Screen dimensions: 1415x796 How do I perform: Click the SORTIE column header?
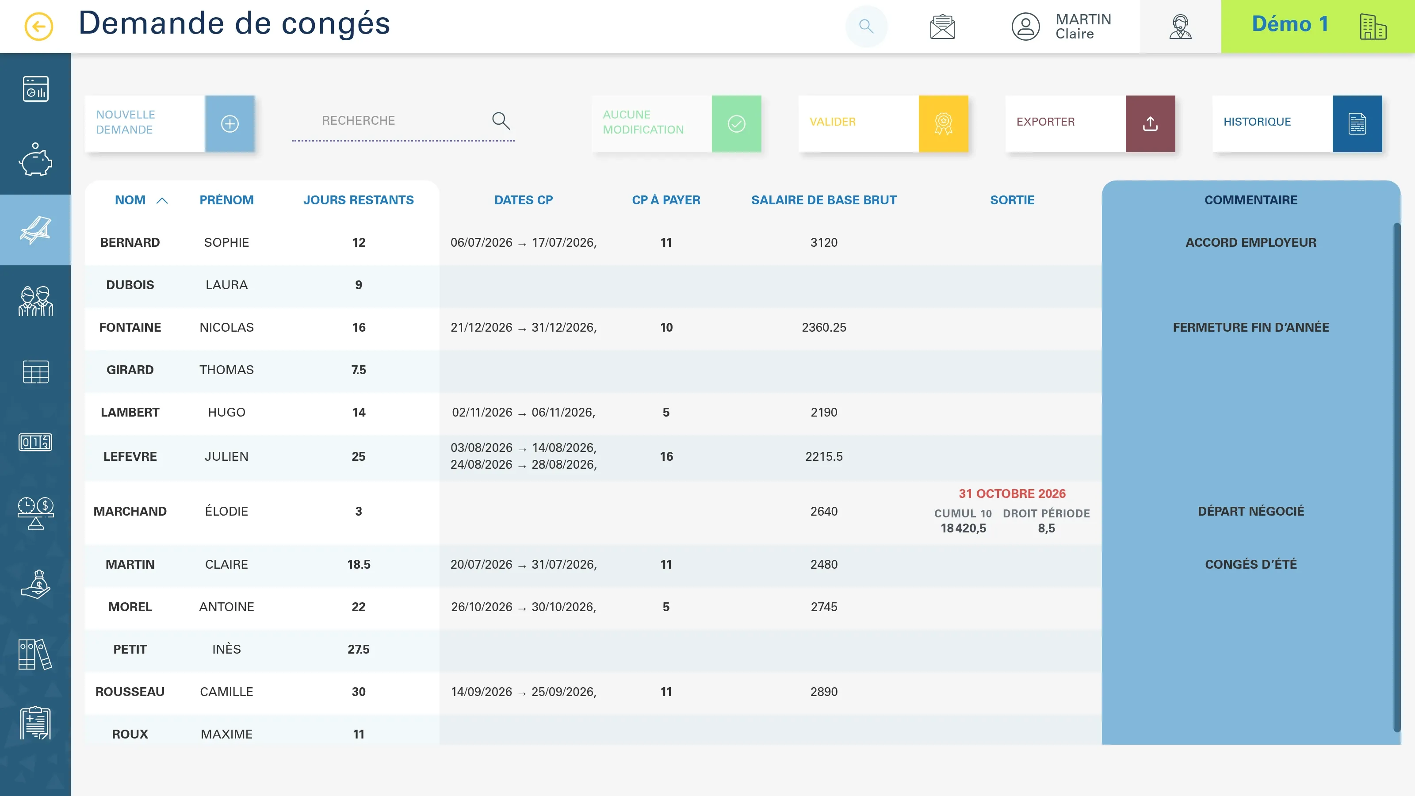click(x=1012, y=200)
